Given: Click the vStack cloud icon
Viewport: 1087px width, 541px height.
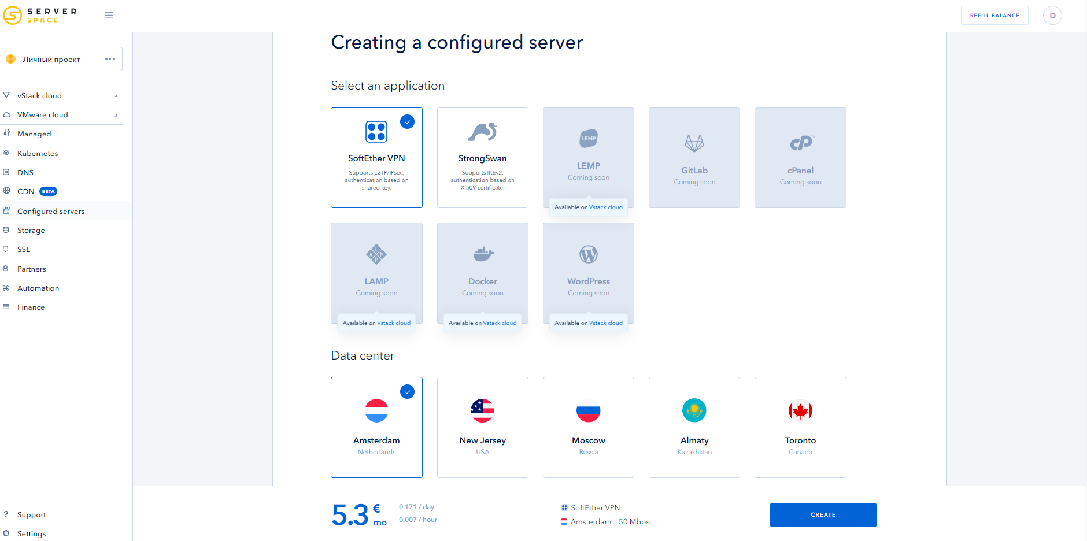Looking at the screenshot, I should pos(6,95).
